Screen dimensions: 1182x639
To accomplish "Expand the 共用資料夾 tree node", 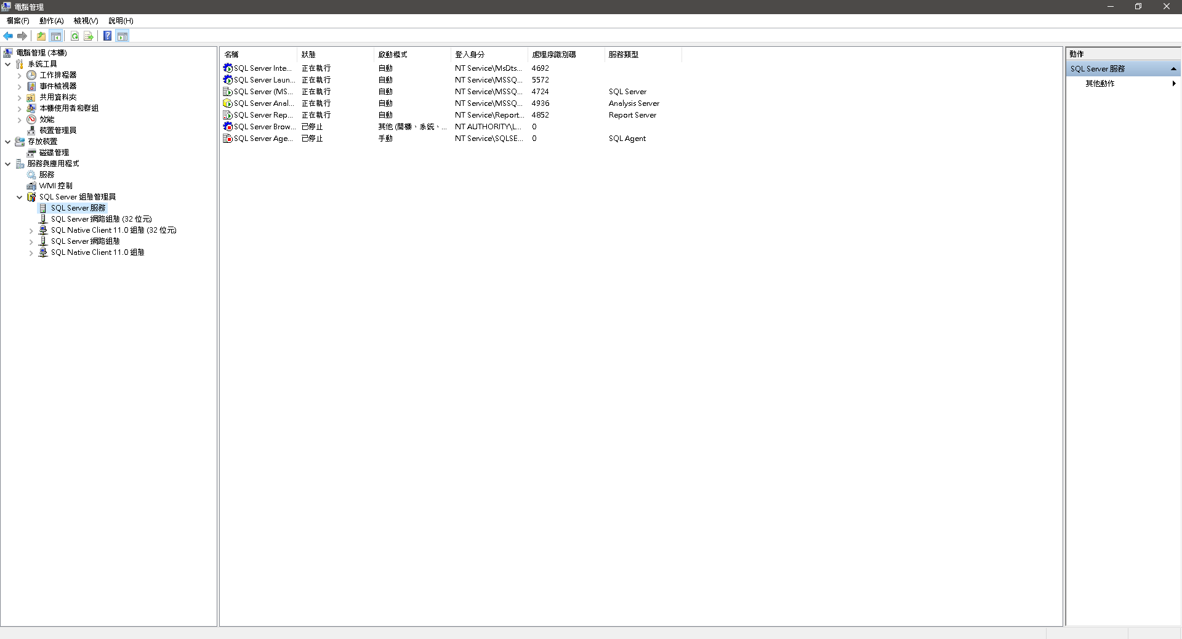I will [x=20, y=98].
